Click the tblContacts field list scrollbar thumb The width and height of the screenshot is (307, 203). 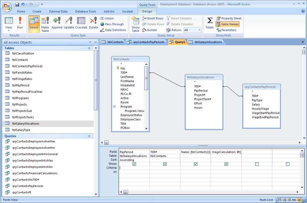point(146,78)
